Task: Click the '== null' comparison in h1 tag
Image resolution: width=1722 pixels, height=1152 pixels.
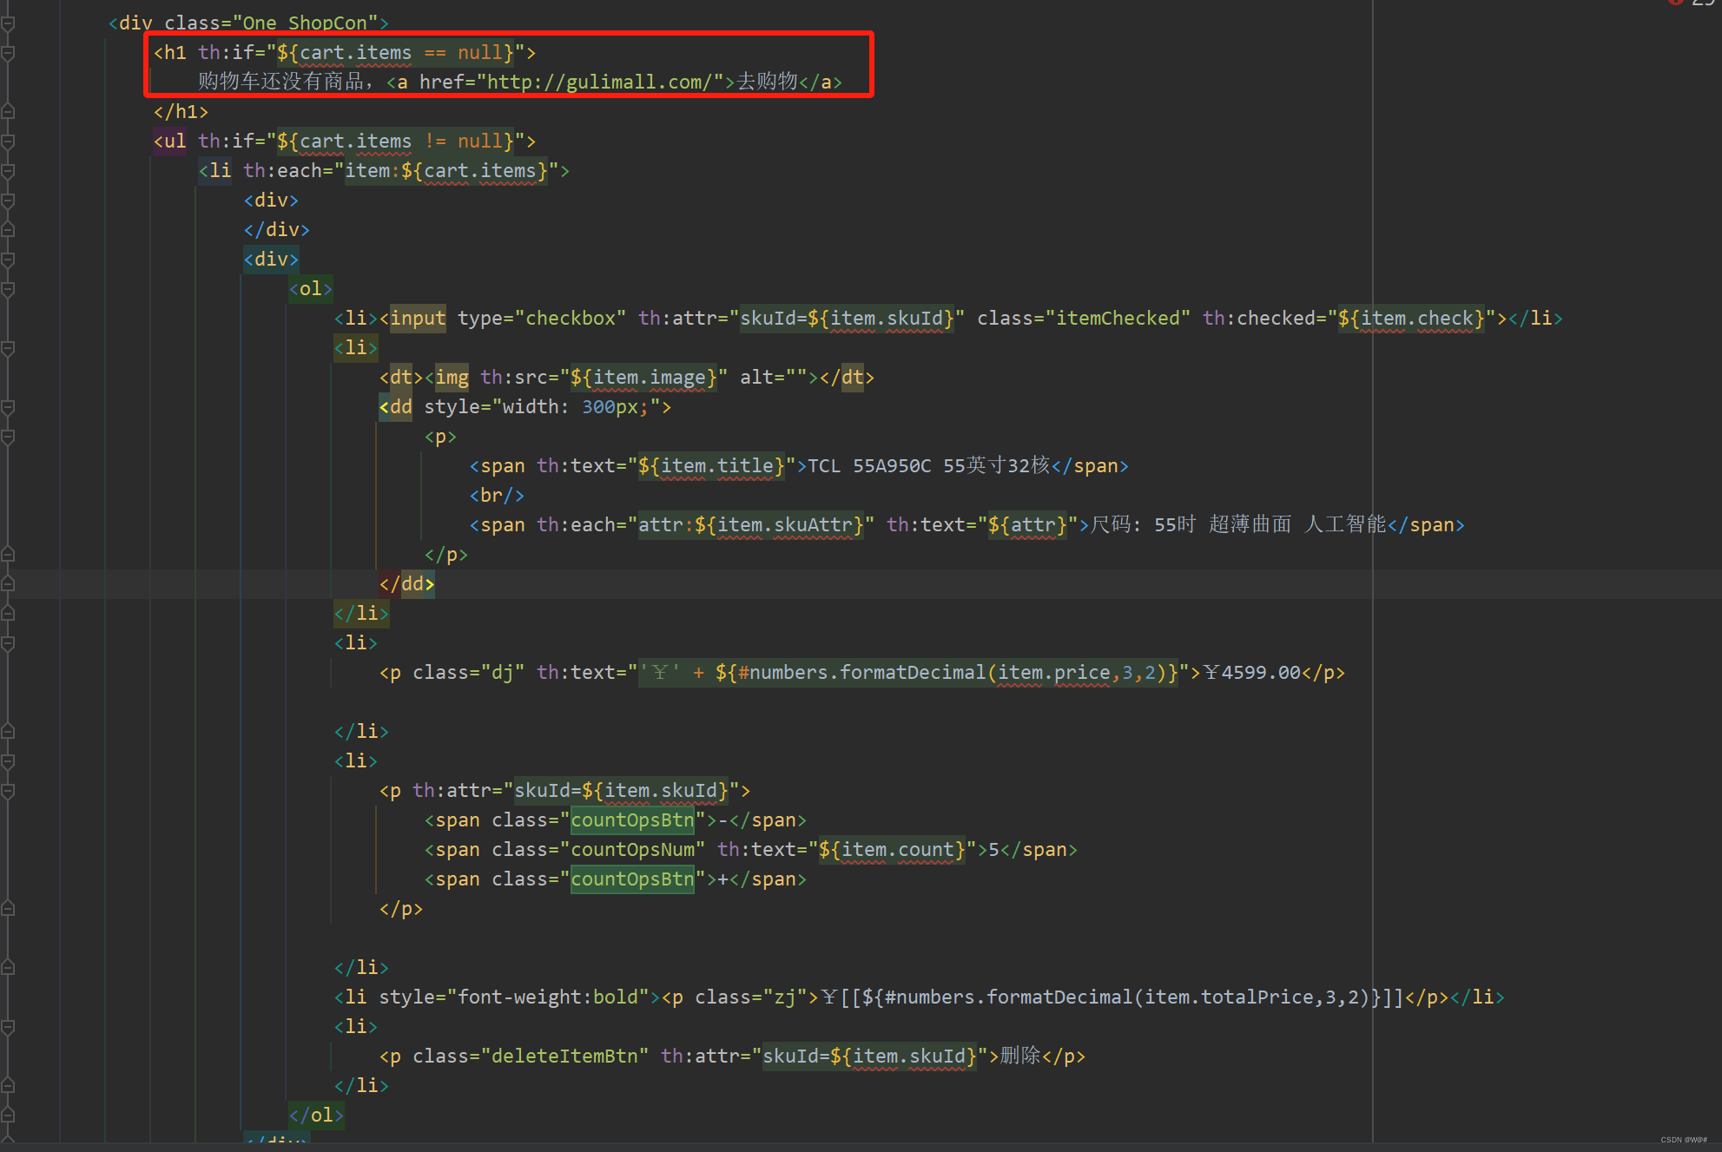Action: click(463, 53)
